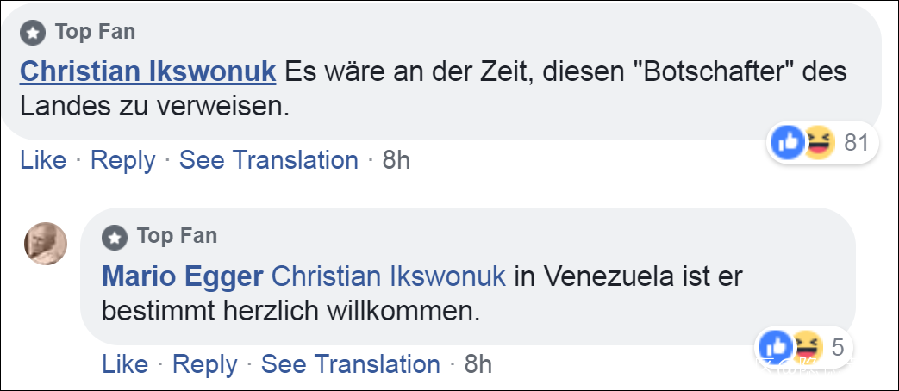Click the Christian Ikswonuk mention in Mario's reply
The height and width of the screenshot is (391, 899).
pyautogui.click(x=389, y=276)
